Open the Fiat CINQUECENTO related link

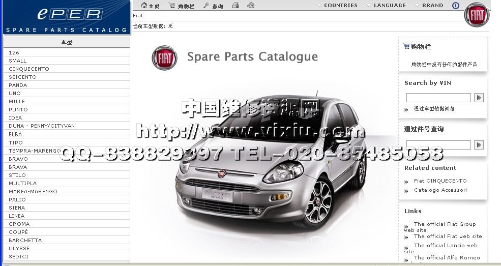pos(440,181)
